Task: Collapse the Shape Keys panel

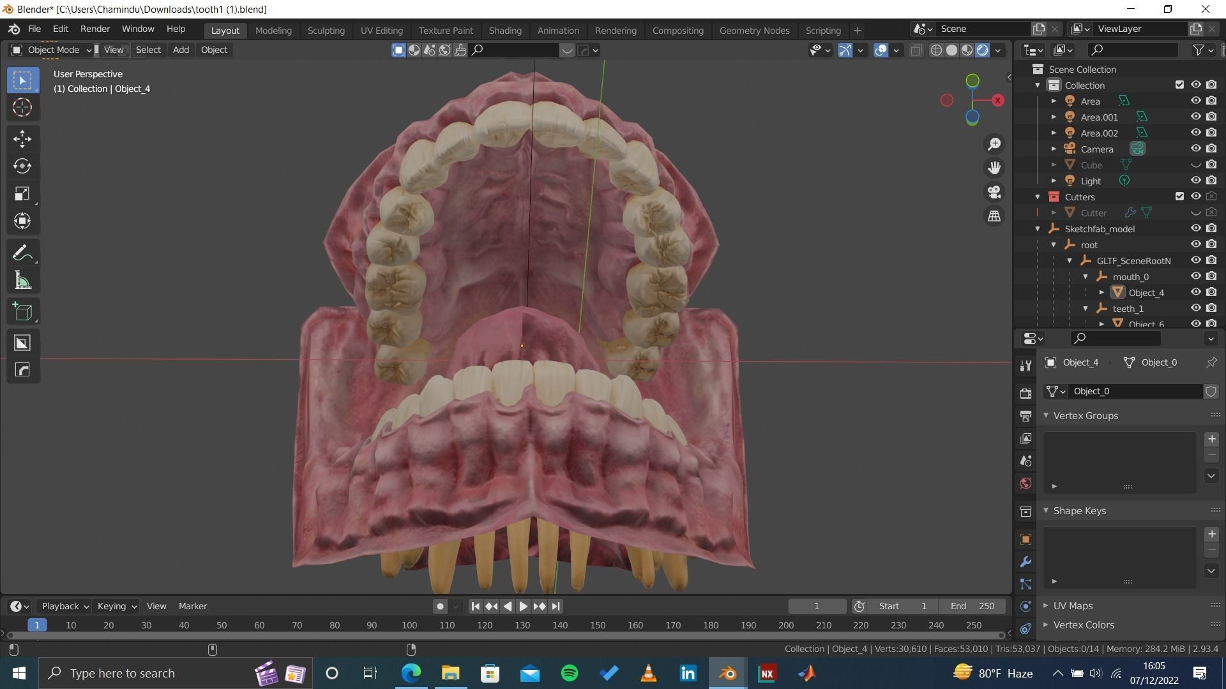Action: pos(1046,510)
